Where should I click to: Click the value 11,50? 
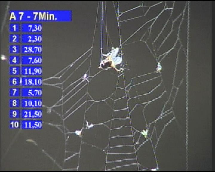32,125
